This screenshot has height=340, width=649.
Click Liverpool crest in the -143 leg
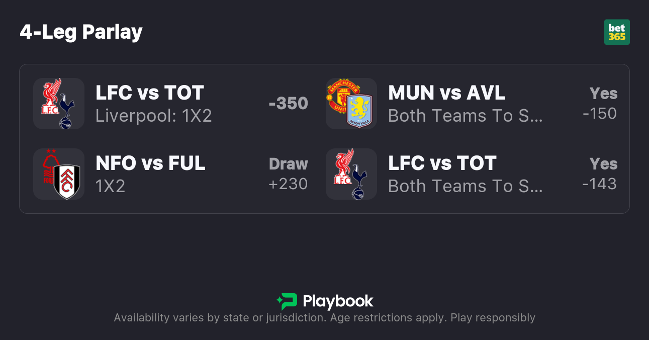click(x=344, y=166)
